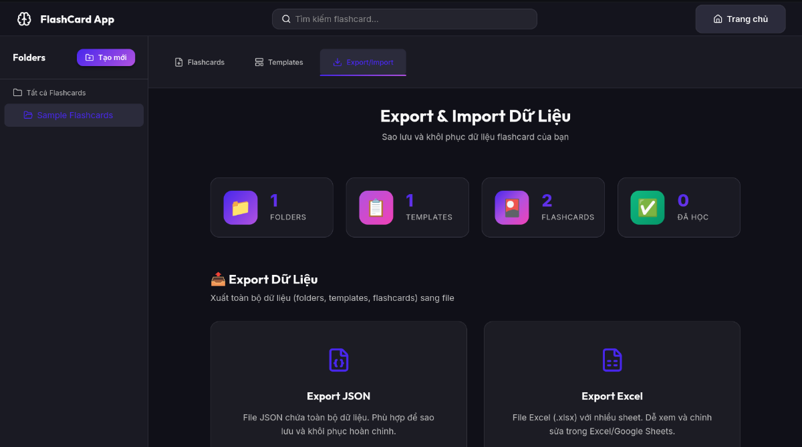Select the Export/Import tab

[363, 62]
